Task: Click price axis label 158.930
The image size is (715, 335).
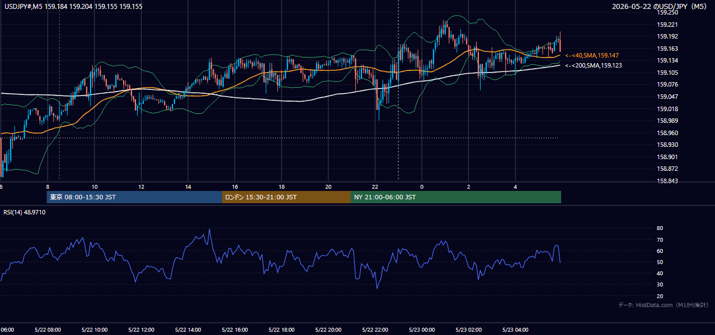Action: pos(667,145)
